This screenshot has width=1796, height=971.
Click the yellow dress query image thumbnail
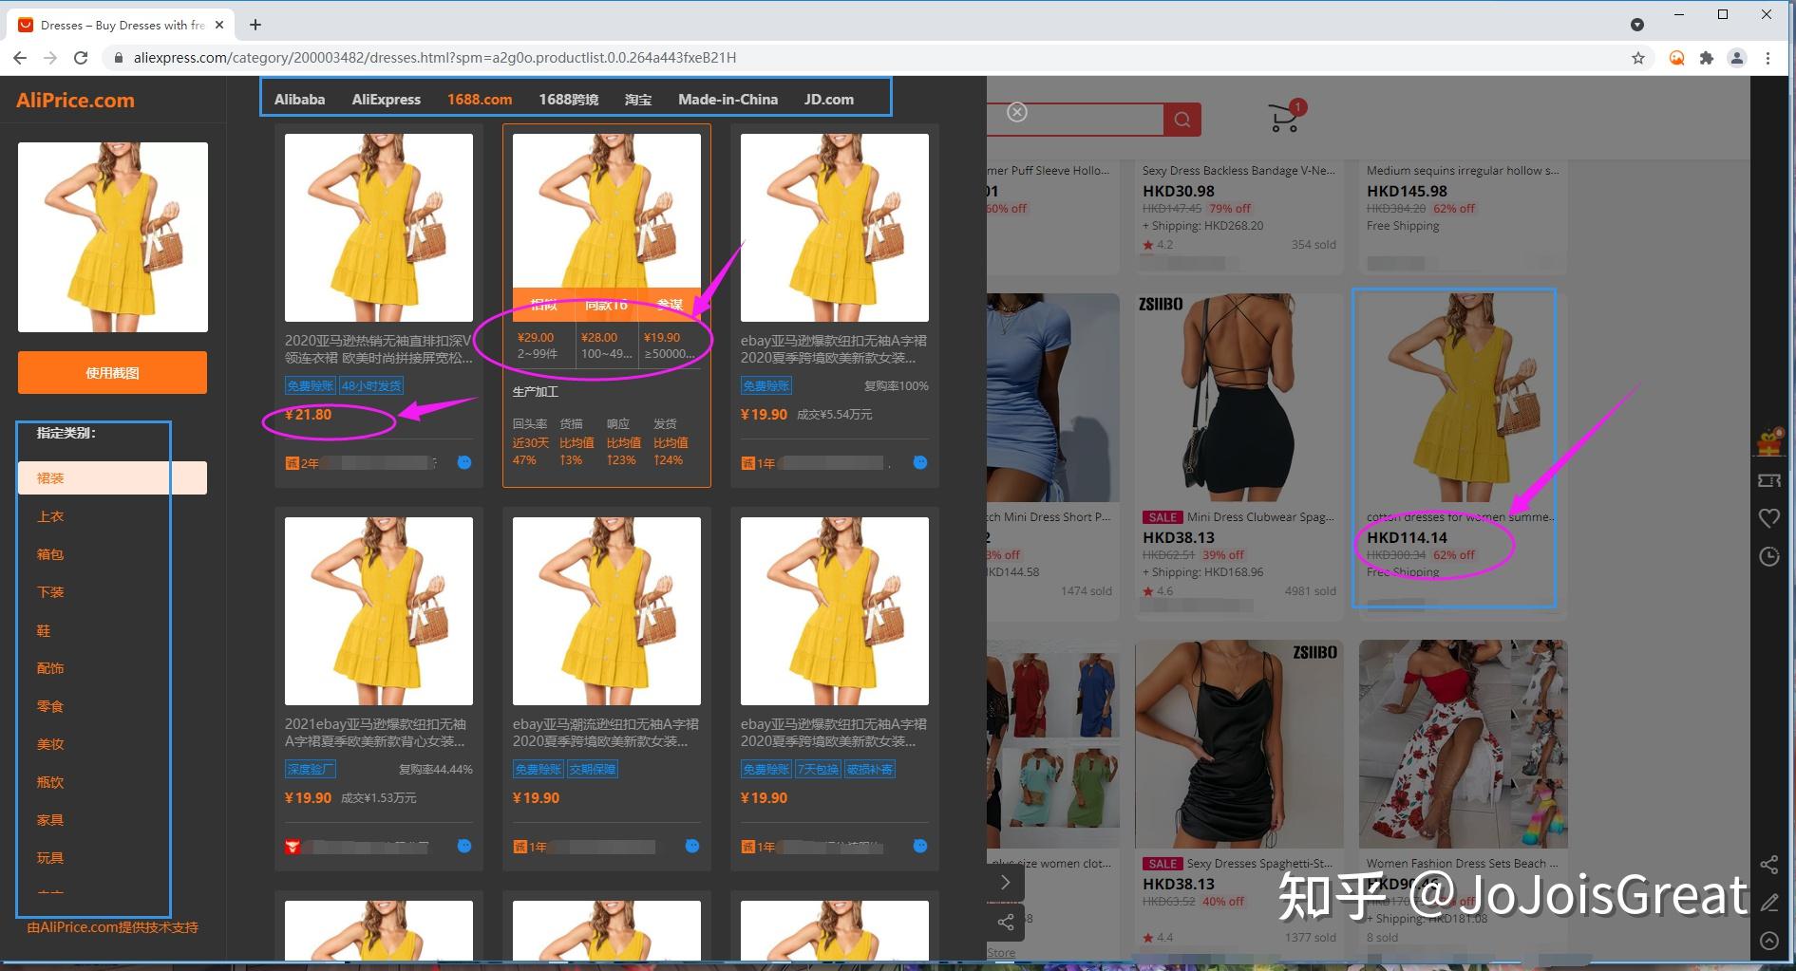tap(113, 237)
